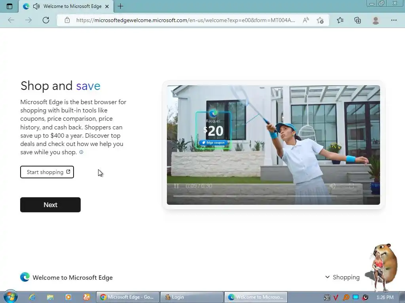Click the address bar URL
Viewport: 405px width, 303px height.
pos(185,20)
